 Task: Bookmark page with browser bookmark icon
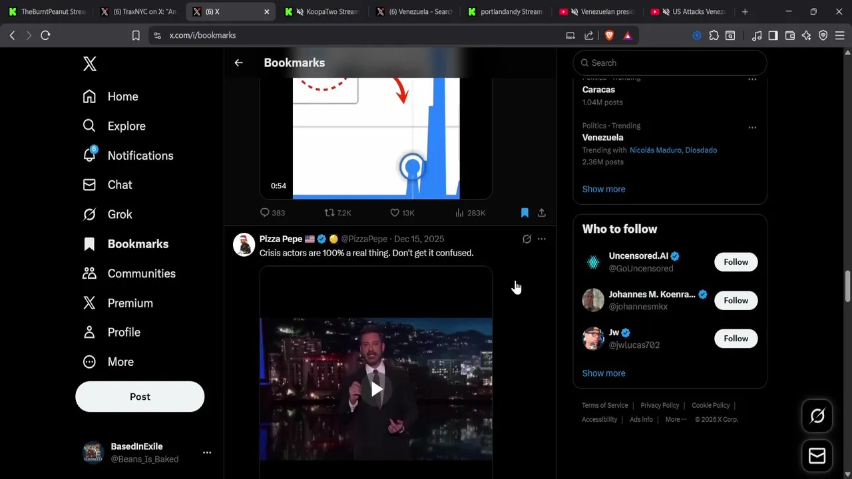coord(136,35)
